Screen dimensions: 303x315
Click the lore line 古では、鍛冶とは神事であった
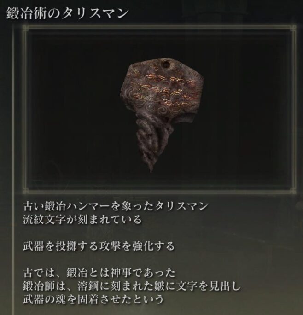99,273
